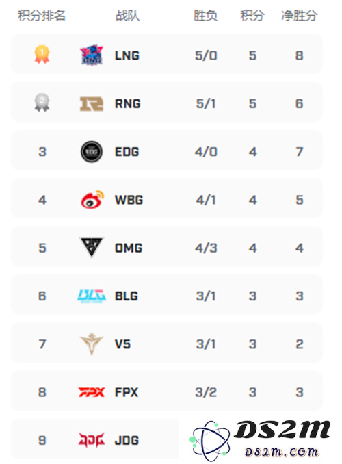Click the EDG circular team logo
The height and width of the screenshot is (464, 342).
[x=92, y=152]
